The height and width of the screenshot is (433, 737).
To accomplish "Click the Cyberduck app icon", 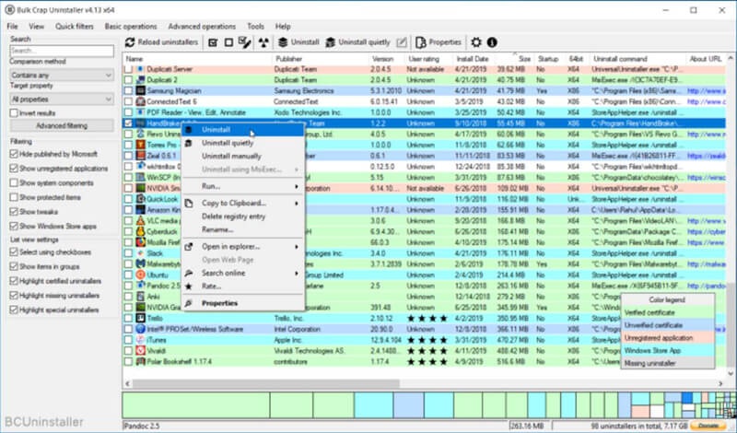I will pos(140,231).
